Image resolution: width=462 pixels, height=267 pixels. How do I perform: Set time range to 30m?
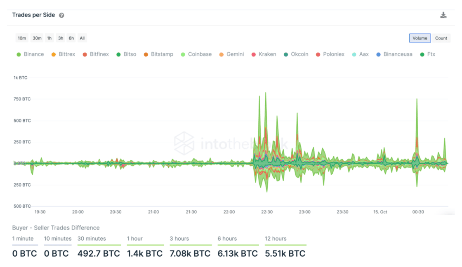pyautogui.click(x=37, y=38)
